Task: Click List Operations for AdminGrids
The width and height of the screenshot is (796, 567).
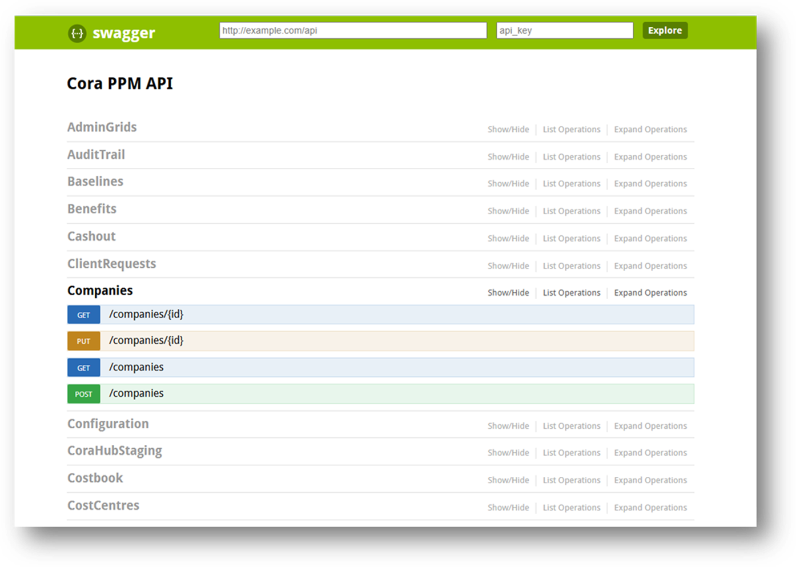Action: 572,130
